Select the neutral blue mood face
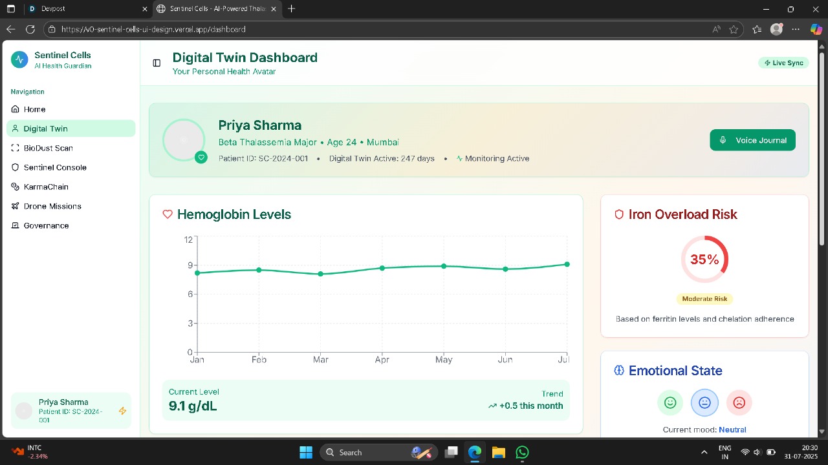Viewport: 828px width, 465px height. (704, 402)
